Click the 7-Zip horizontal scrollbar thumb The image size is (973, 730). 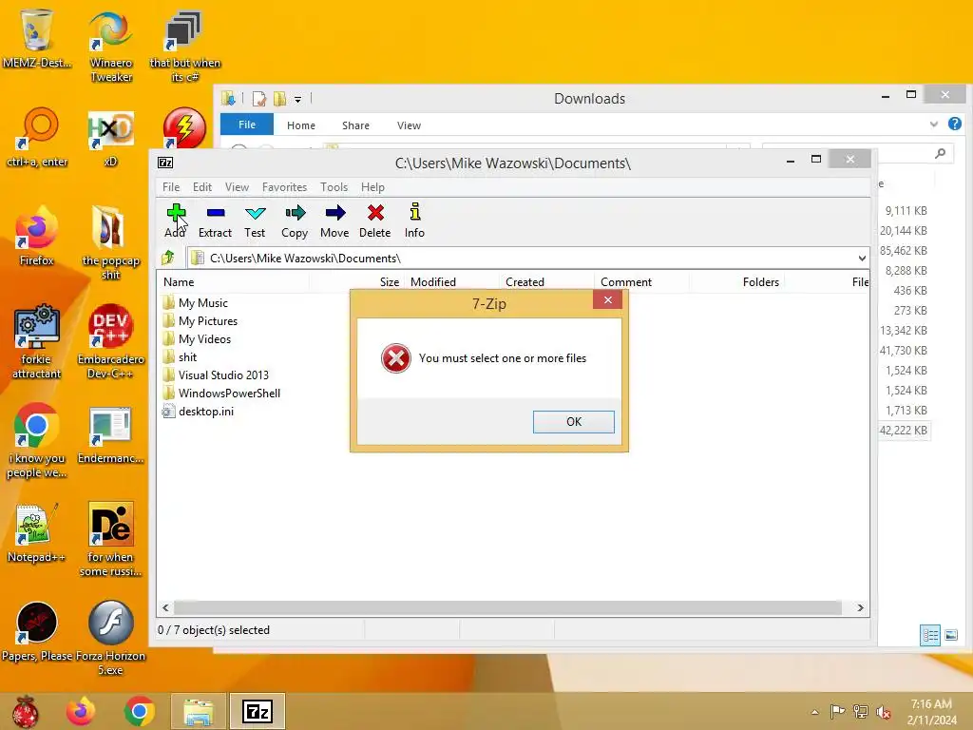click(507, 607)
